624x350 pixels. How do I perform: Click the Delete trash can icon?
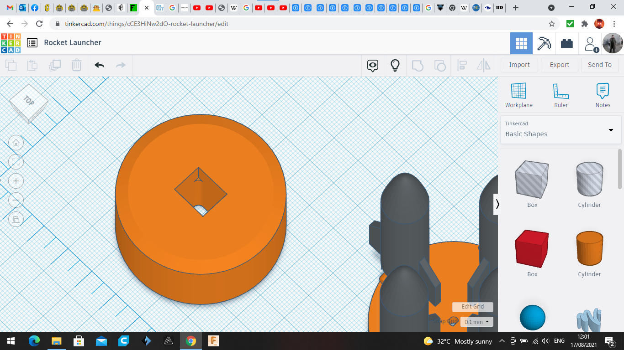click(x=77, y=65)
